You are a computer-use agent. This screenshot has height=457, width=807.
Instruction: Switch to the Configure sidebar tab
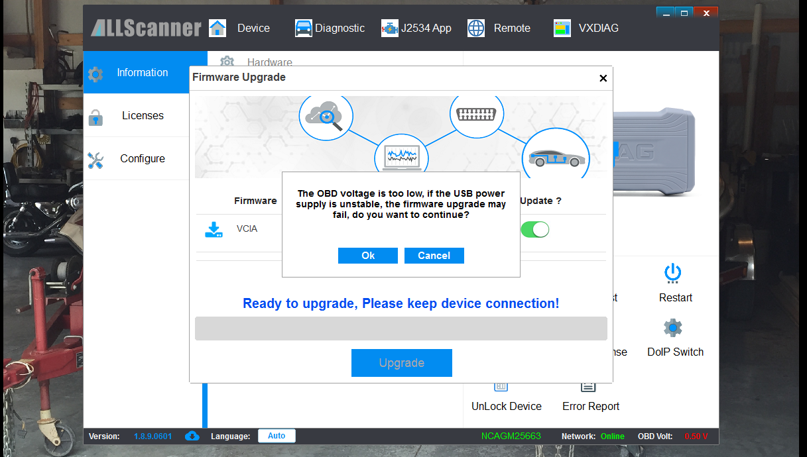pyautogui.click(x=142, y=159)
